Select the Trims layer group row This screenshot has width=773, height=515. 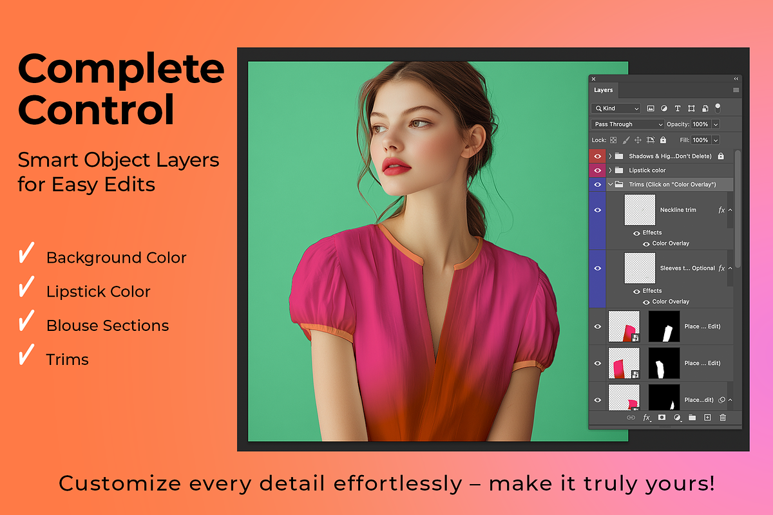click(x=670, y=184)
